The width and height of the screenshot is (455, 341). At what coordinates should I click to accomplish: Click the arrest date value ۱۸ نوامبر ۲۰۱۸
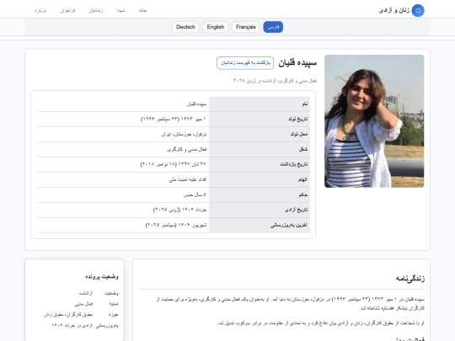tap(174, 164)
